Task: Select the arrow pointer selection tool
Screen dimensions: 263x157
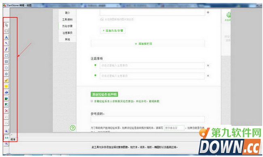Action: [x=6, y=25]
